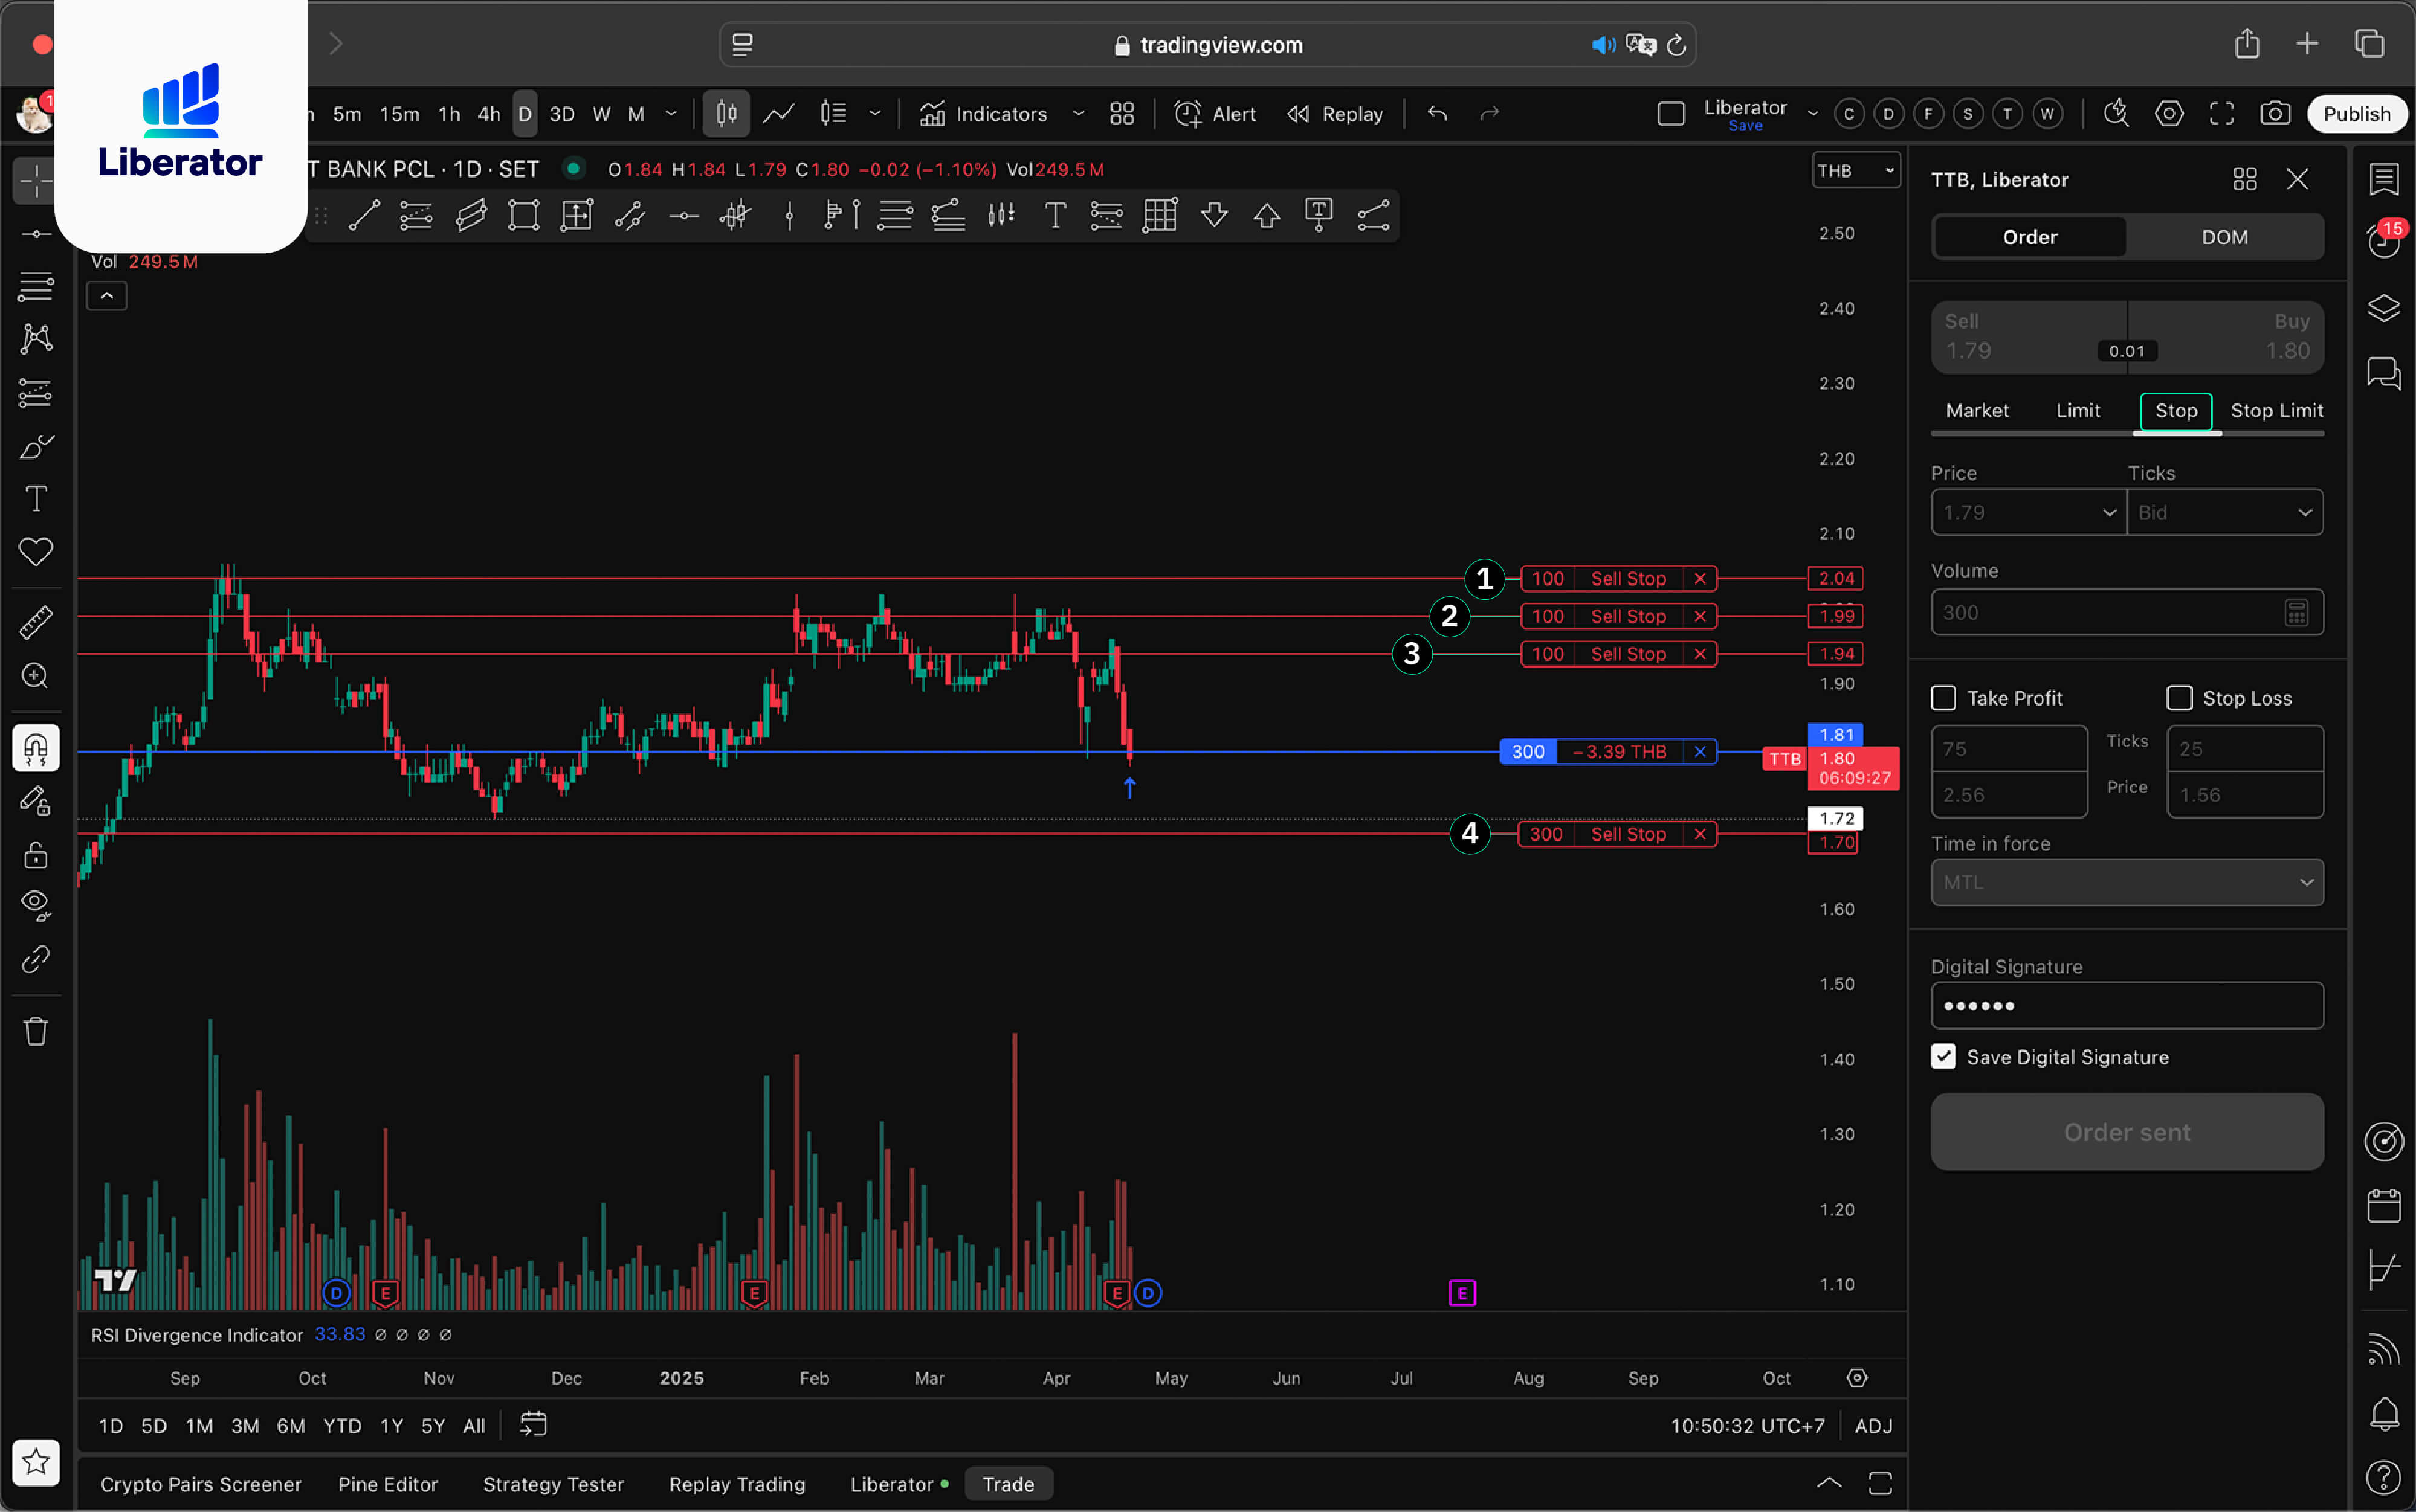Open the calendar icon in right sidebar

point(2384,1205)
